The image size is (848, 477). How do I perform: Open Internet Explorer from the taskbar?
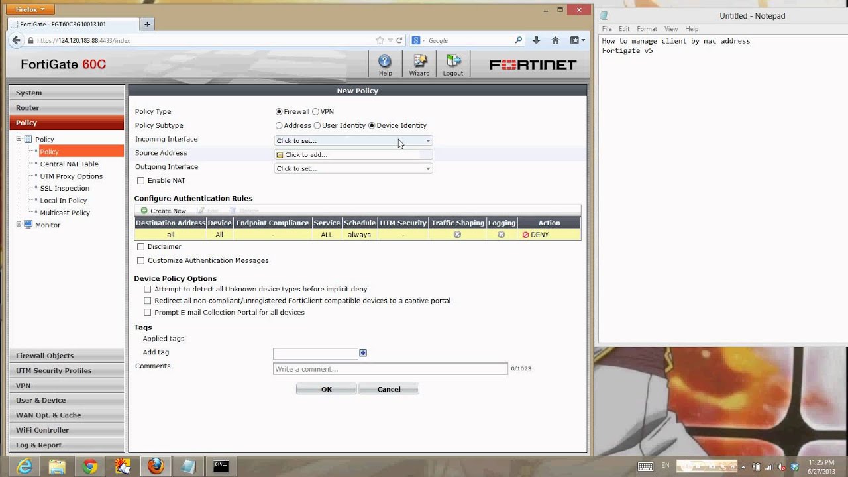pos(25,466)
